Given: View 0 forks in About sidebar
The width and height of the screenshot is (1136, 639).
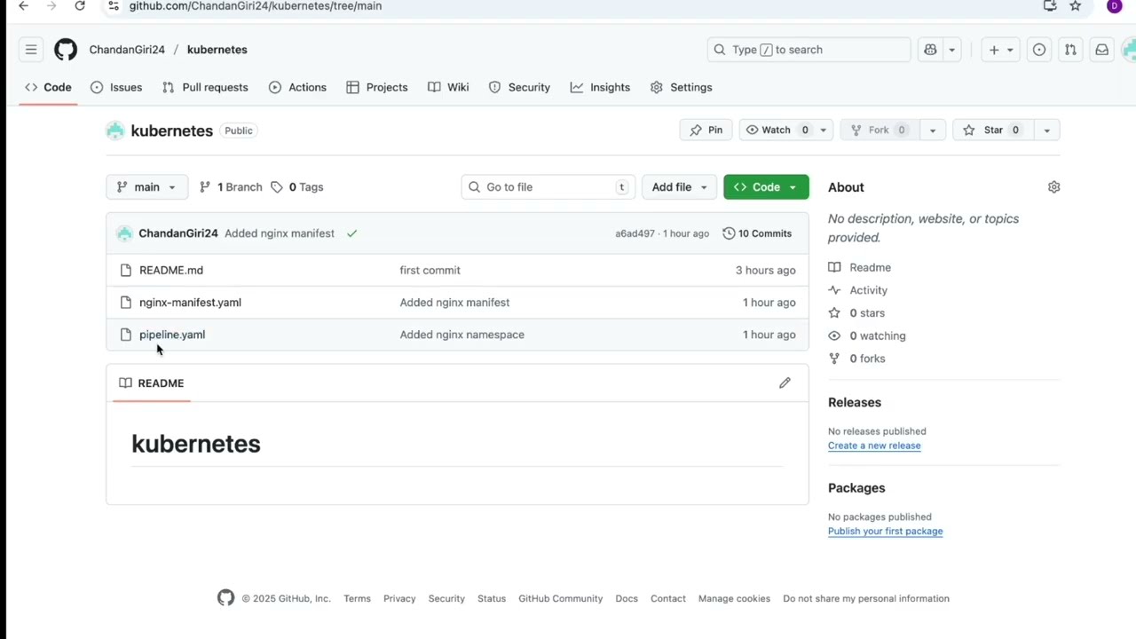Looking at the screenshot, I should (x=857, y=359).
